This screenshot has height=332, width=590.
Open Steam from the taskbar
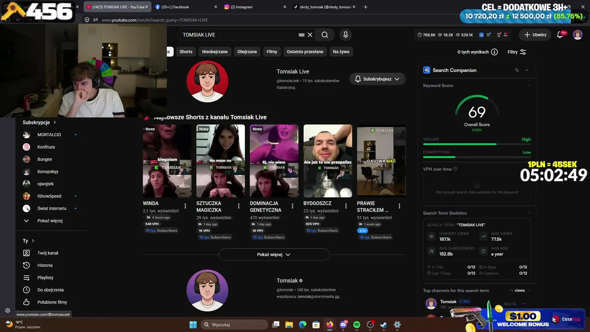pos(383,325)
